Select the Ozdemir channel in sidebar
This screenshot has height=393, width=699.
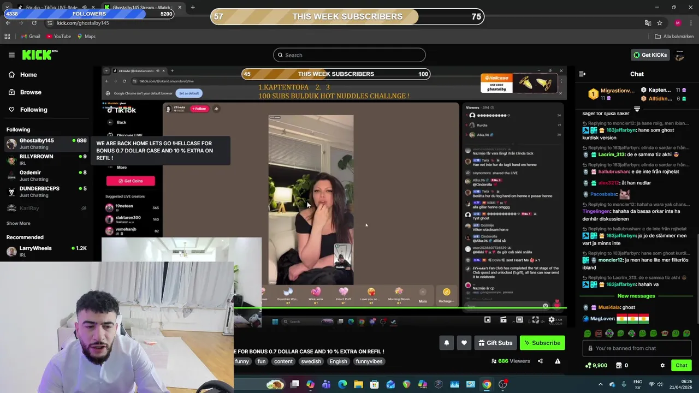pos(46,175)
